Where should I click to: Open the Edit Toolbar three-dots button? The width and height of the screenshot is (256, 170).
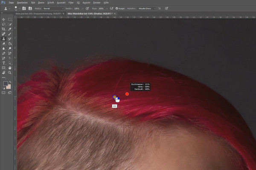pos(3,78)
